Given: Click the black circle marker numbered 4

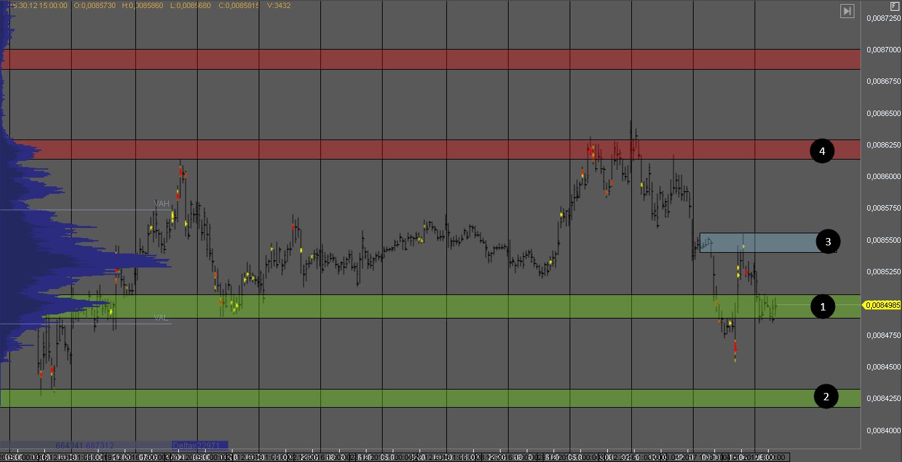Looking at the screenshot, I should point(822,152).
